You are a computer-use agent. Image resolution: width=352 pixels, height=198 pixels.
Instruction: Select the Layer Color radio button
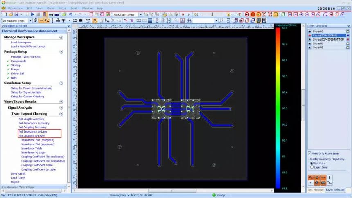[311, 167]
